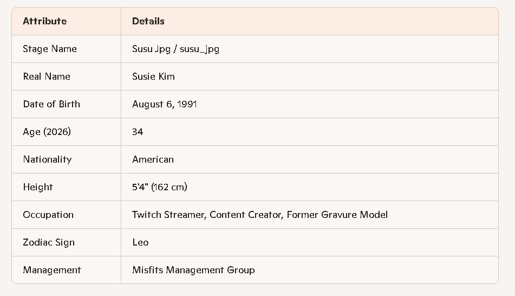Select the Management label cell
Image resolution: width=515 pixels, height=296 pixels.
(52, 270)
